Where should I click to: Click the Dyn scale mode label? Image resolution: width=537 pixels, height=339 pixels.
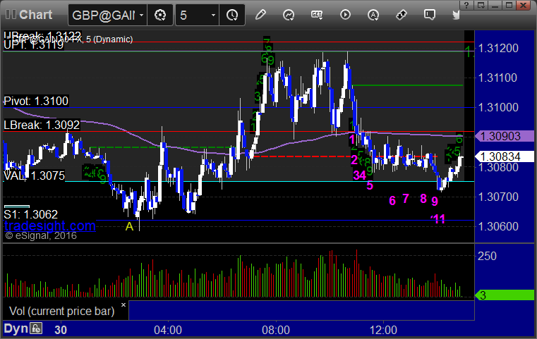16,328
